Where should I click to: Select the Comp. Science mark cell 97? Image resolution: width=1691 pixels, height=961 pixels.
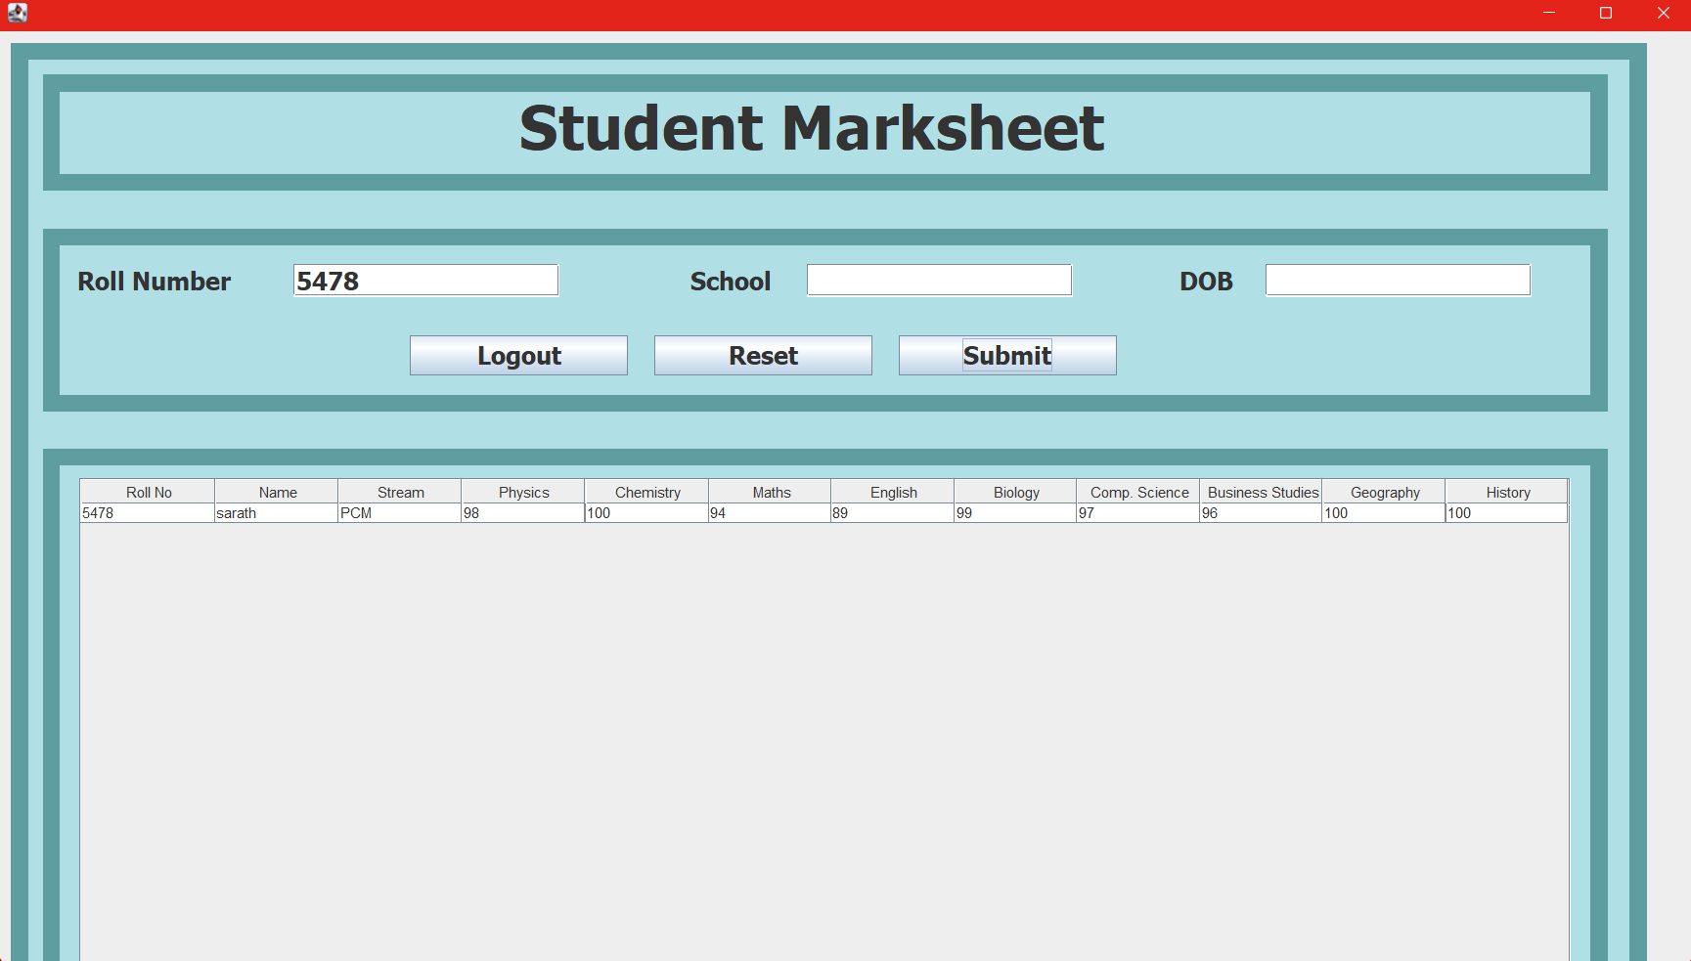click(1138, 513)
